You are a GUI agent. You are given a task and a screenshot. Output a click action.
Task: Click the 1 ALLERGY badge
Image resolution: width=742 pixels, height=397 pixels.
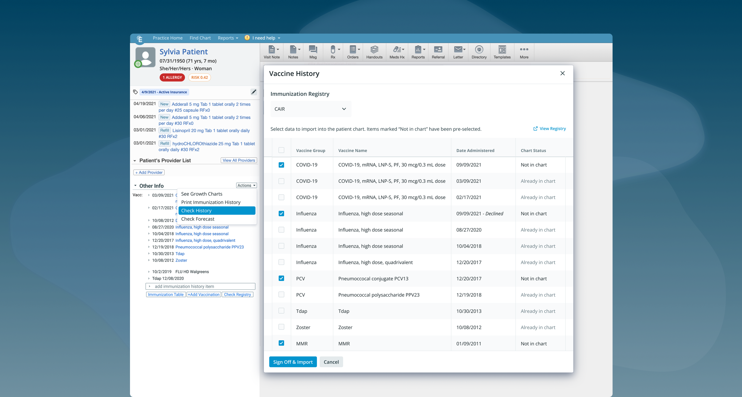click(172, 77)
